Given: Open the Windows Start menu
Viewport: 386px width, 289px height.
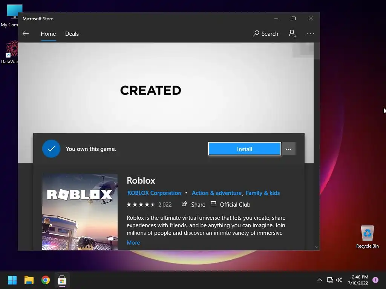Looking at the screenshot, I should 12,280.
